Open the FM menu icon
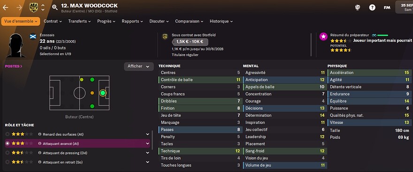This screenshot has height=172, width=413. tap(387, 7)
